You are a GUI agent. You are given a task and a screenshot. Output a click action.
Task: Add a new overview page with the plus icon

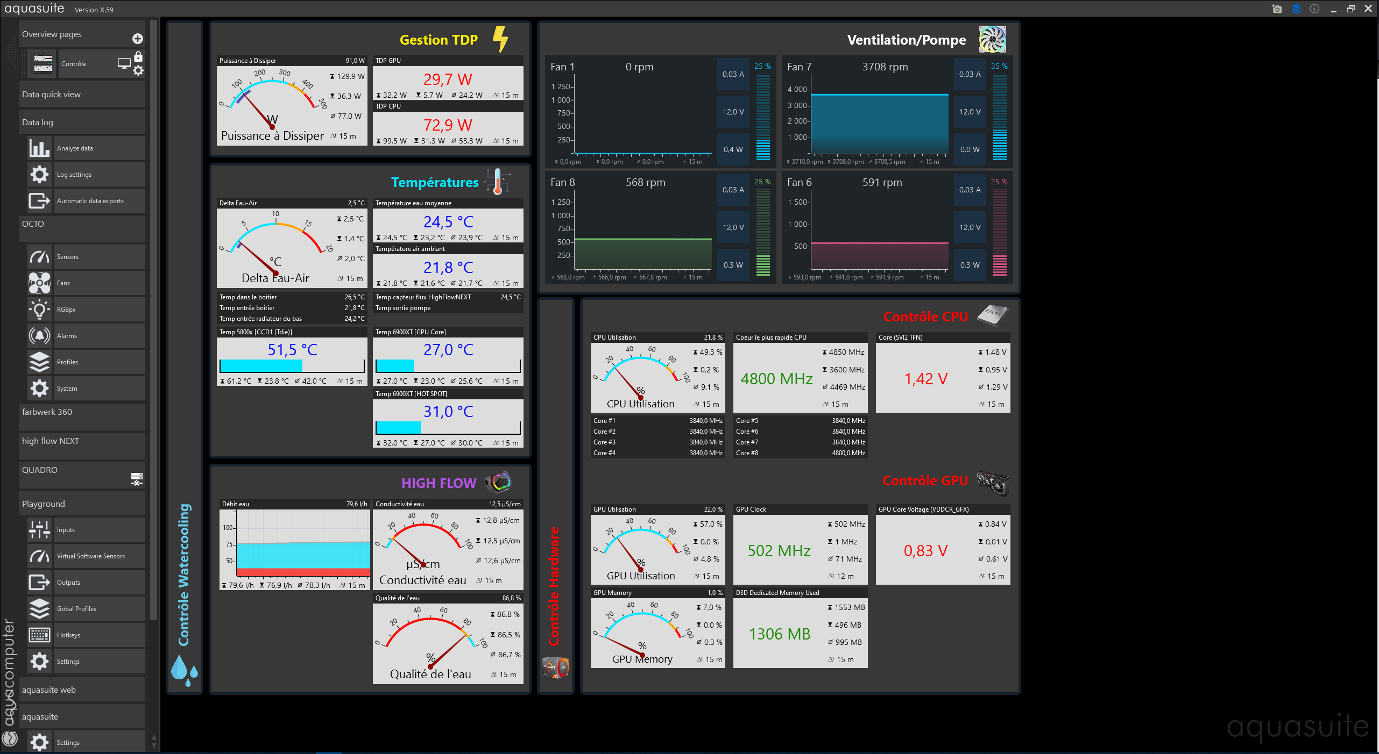[x=138, y=39]
